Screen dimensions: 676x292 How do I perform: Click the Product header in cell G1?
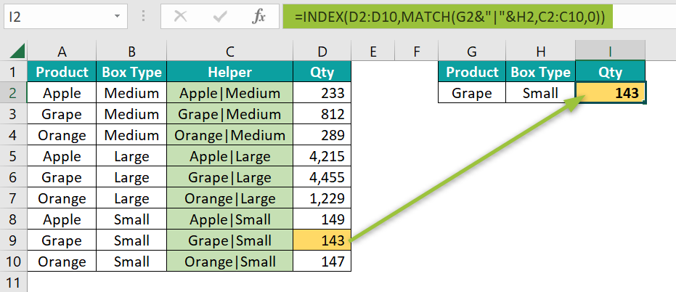coord(472,72)
